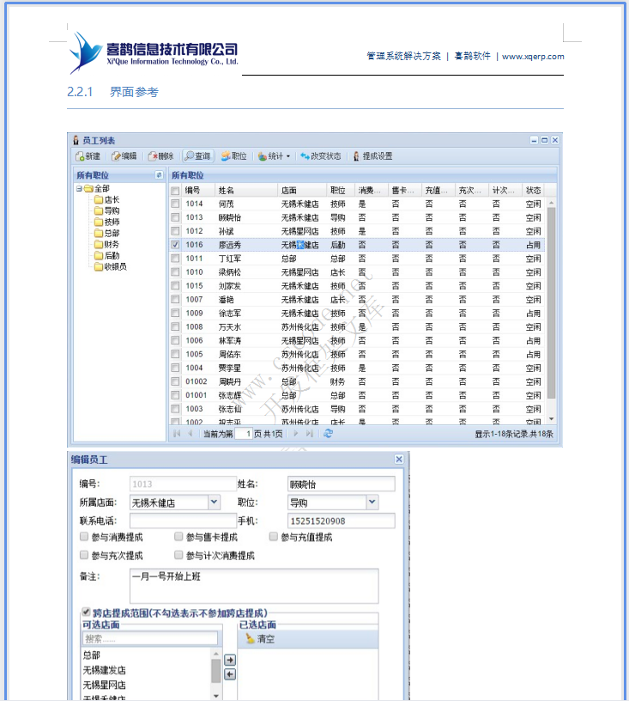Image resolution: width=629 pixels, height=701 pixels.
Task: Click the employee name 何茂
Action: click(x=226, y=204)
